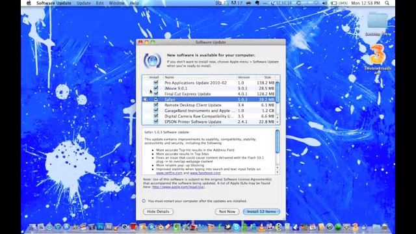This screenshot has width=416, height=234.
Task: Click the restart-required indicator on the Safari row
Action: [145, 99]
